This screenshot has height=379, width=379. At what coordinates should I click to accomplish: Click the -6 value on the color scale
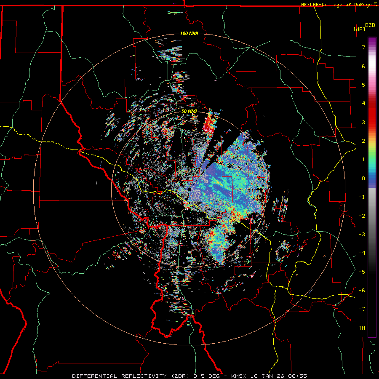(x=362, y=291)
